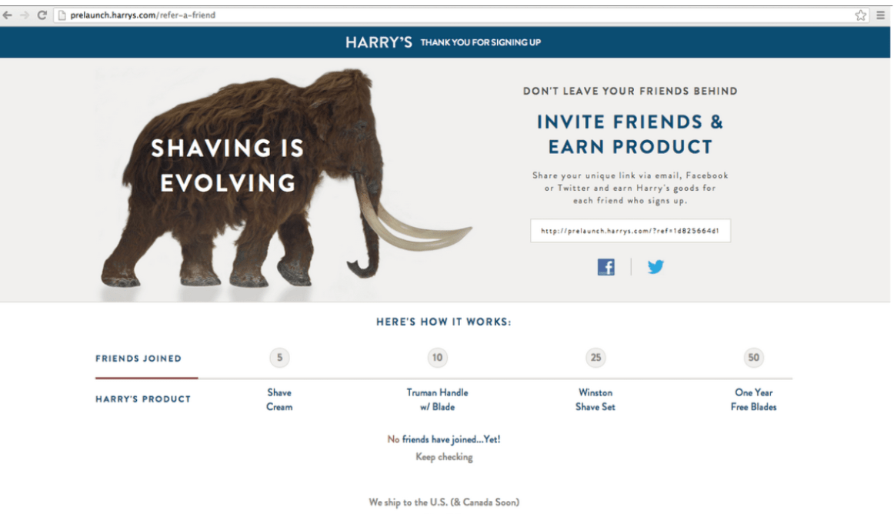Click the FRIENDS JOINED label
894x514 pixels.
coord(138,359)
